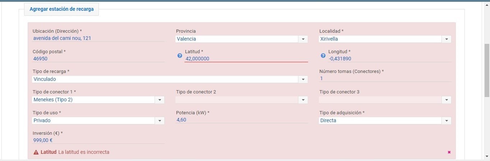Screen dimensions: 490x161
Task: Click the Longitud field with -0,431890
Action: (389, 59)
